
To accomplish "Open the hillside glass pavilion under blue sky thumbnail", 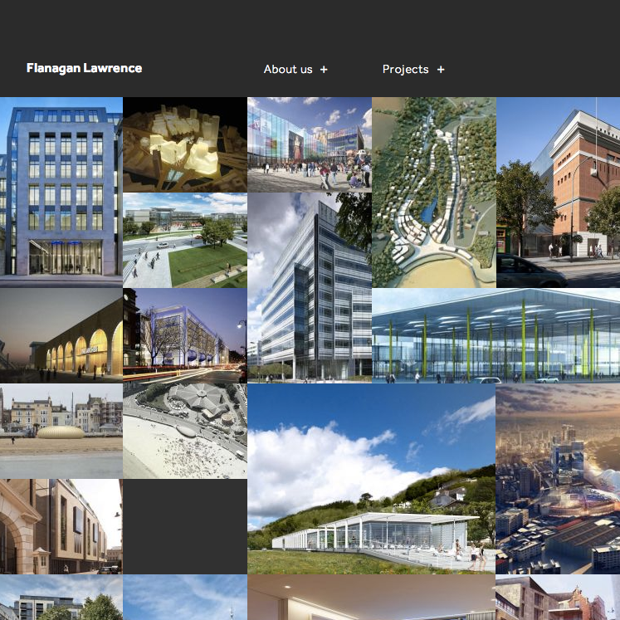I will [371, 479].
